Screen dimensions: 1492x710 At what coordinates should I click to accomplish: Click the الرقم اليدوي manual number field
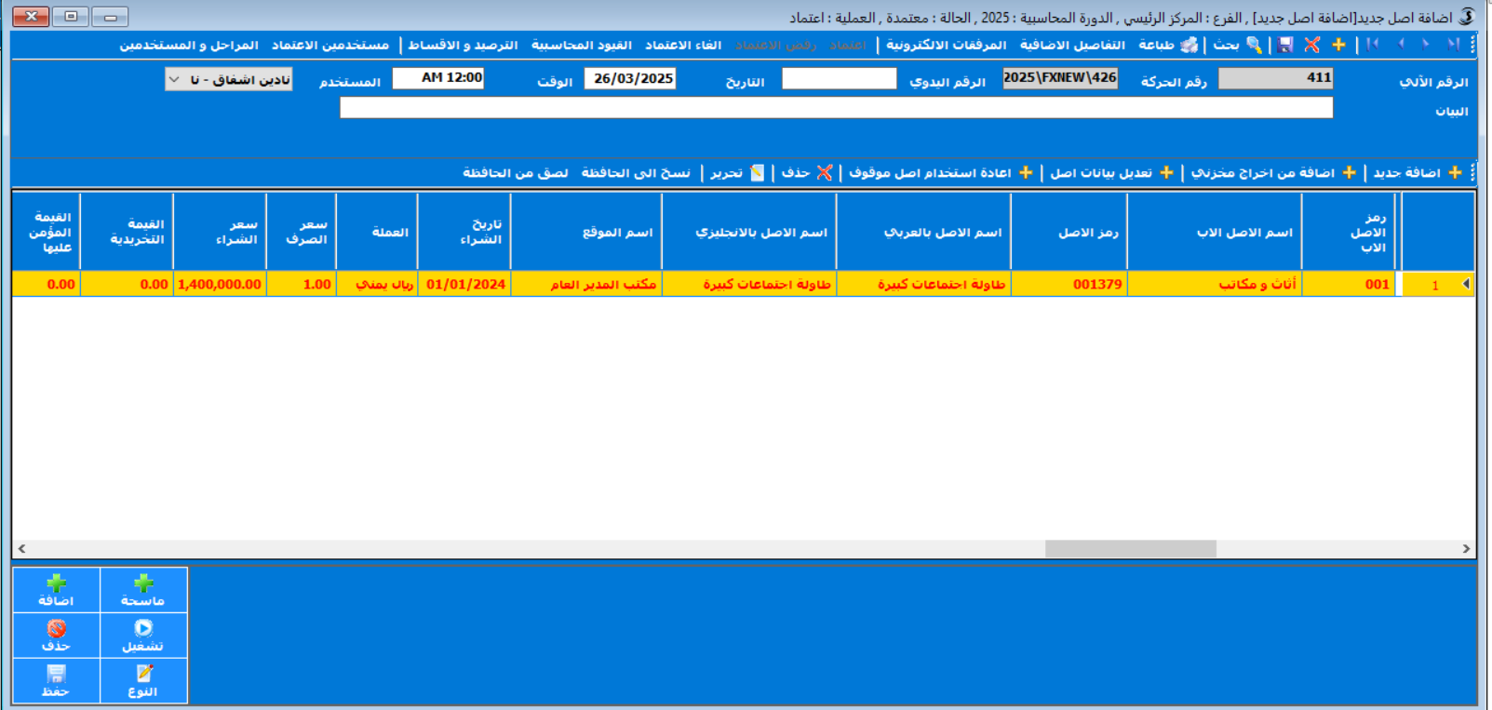(x=839, y=79)
